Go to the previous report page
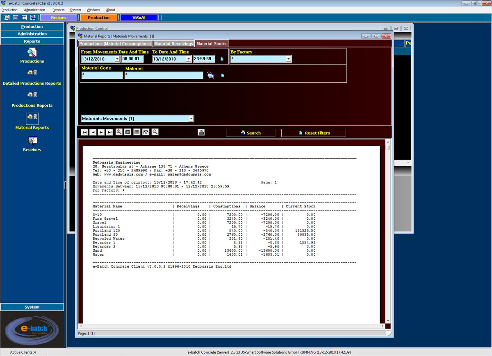This screenshot has width=492, height=356. point(93,132)
